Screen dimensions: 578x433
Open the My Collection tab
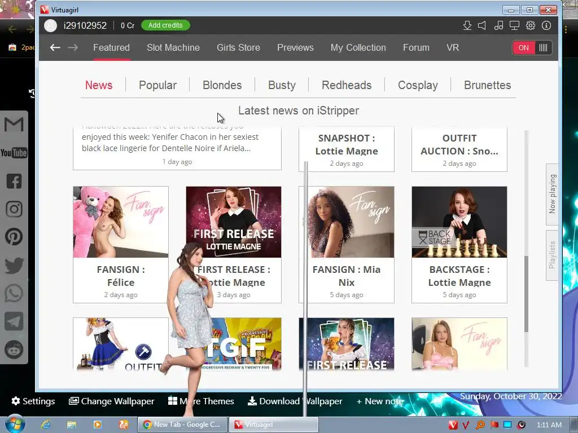tap(358, 47)
